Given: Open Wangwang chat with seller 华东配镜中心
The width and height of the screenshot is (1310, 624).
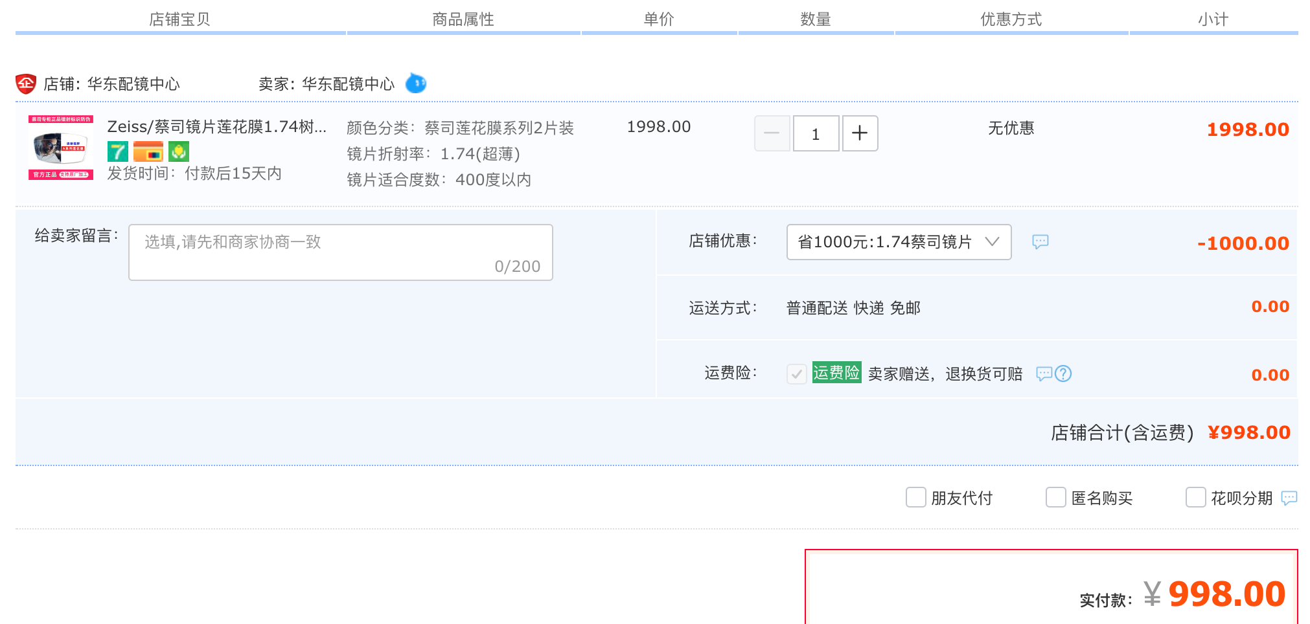Looking at the screenshot, I should pos(416,84).
